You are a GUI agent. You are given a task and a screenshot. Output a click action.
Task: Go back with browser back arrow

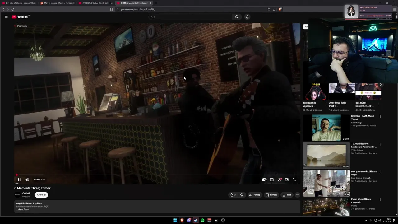coord(3,9)
